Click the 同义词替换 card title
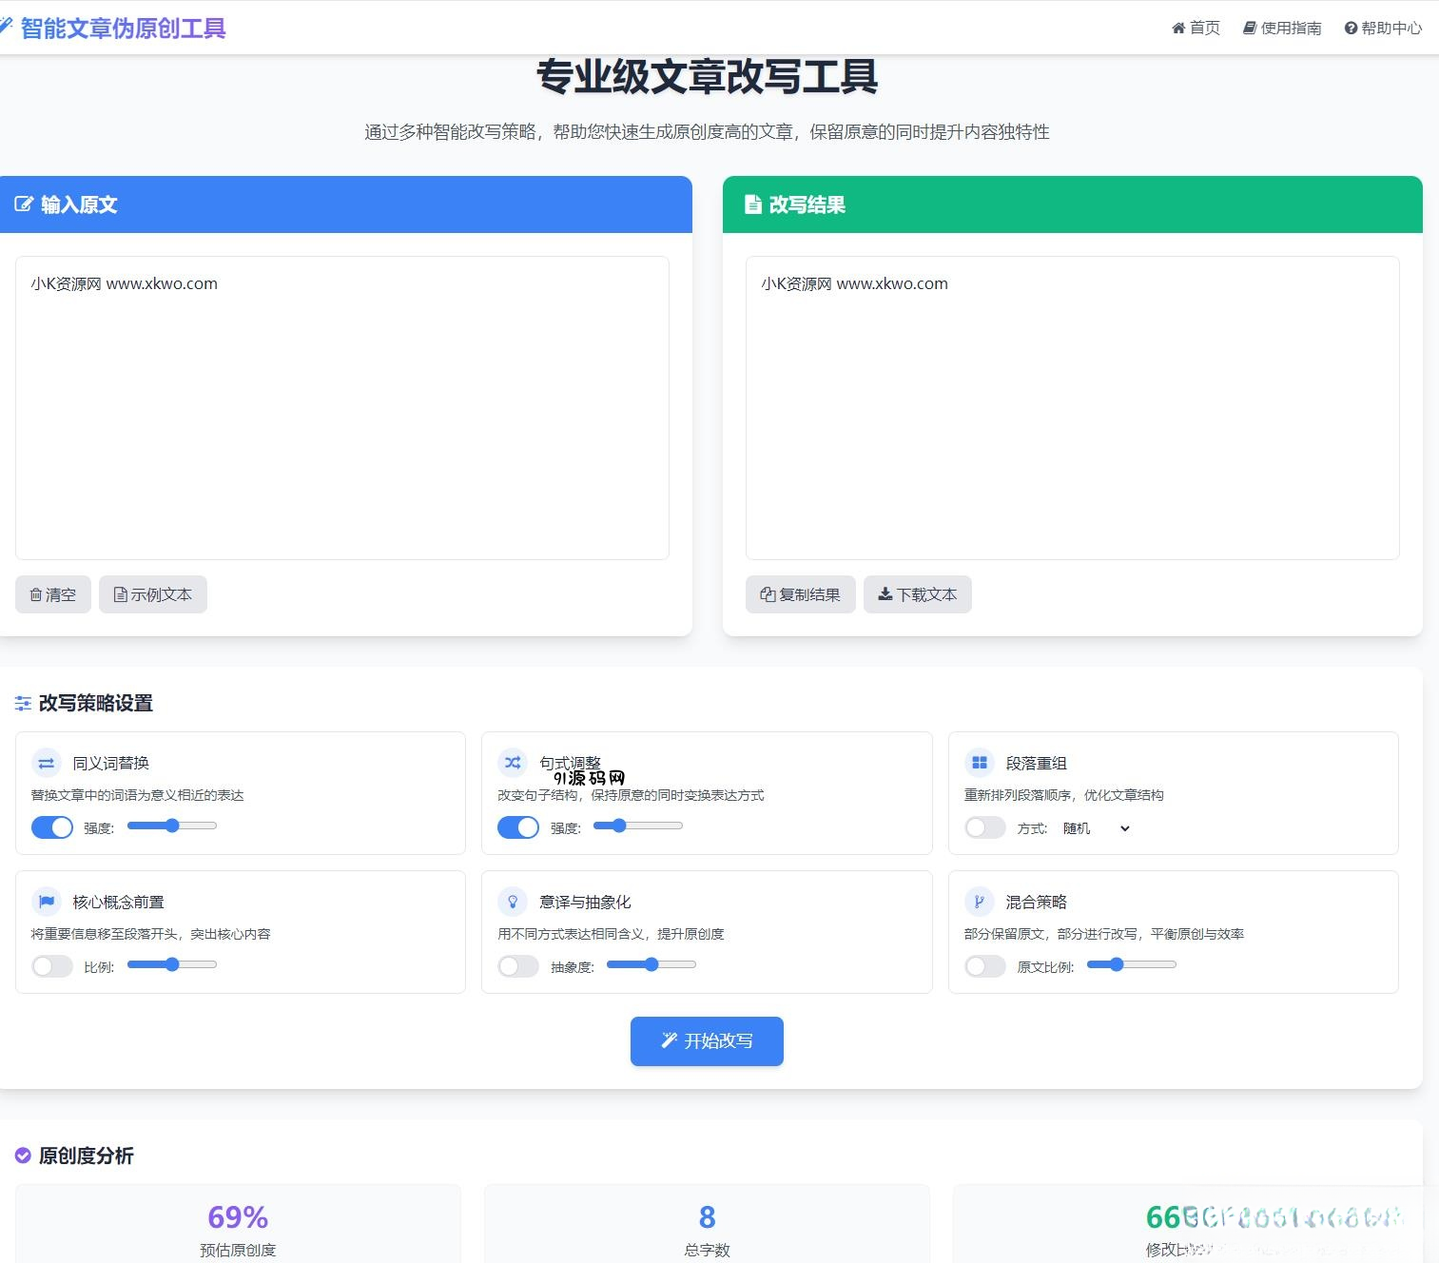Screen dimensions: 1439x1263 pos(111,763)
